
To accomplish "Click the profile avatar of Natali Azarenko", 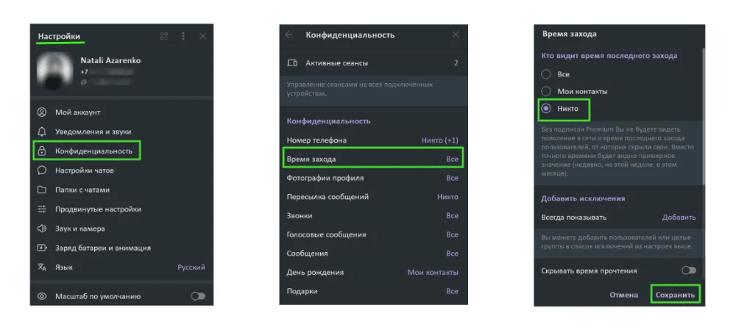I will (55, 71).
